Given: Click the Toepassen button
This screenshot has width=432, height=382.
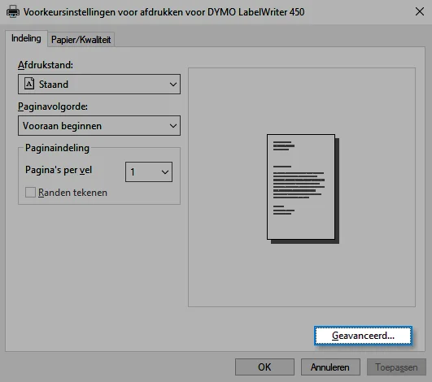Looking at the screenshot, I should 396,367.
